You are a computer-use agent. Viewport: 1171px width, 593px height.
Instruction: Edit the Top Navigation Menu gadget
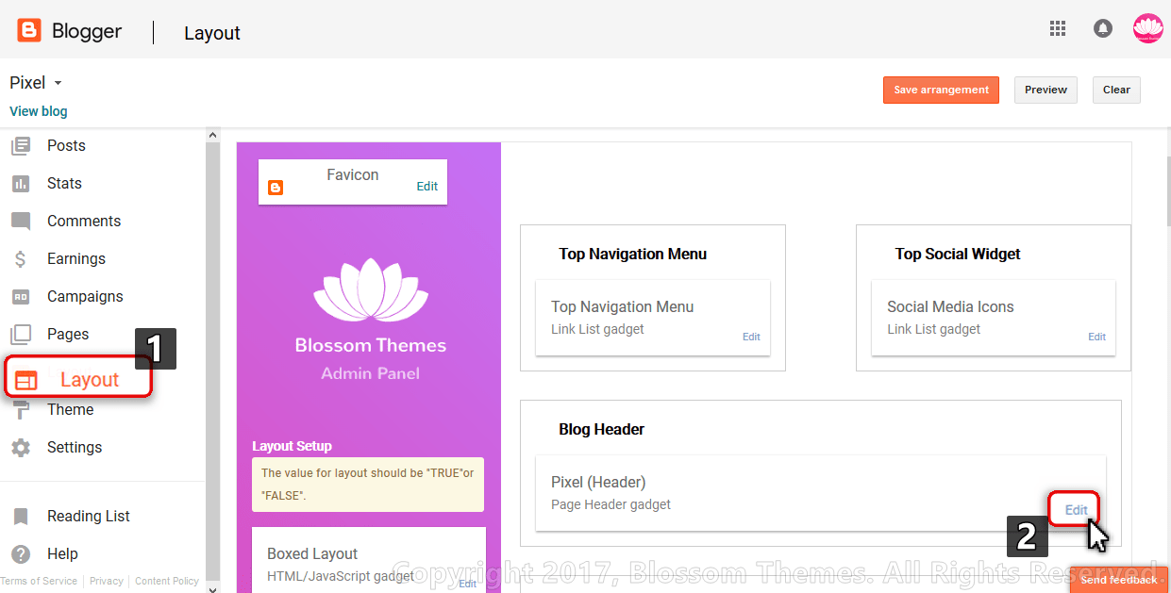pyautogui.click(x=751, y=337)
